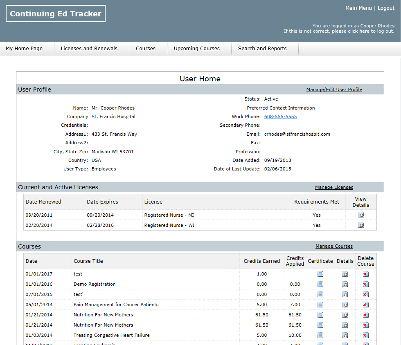
Task: Delete the 01/01/2017 test course
Action: point(365,274)
